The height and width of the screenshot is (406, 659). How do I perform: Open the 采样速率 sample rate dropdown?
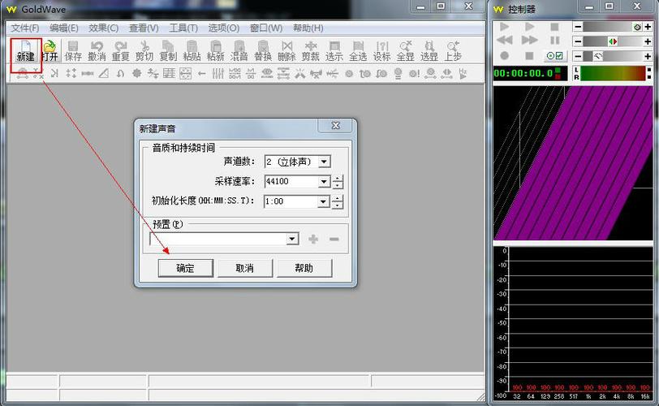(x=324, y=182)
